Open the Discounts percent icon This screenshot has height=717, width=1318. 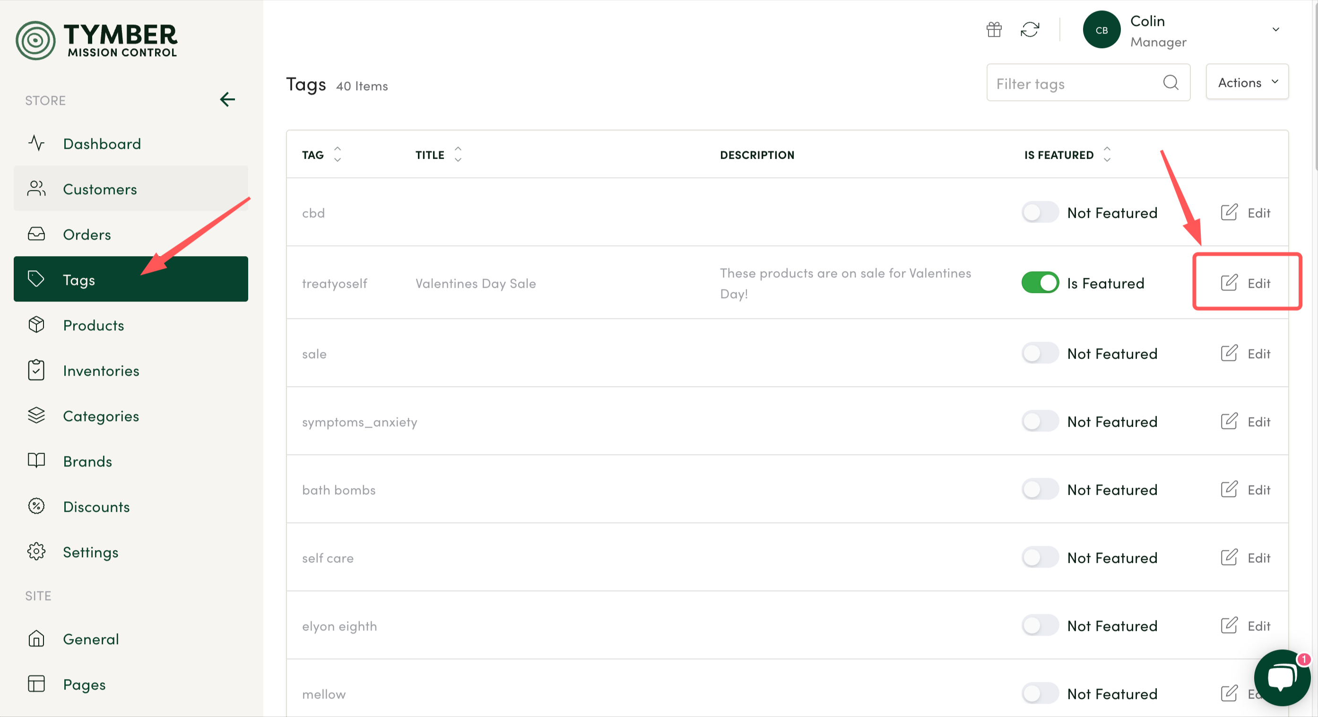point(36,506)
